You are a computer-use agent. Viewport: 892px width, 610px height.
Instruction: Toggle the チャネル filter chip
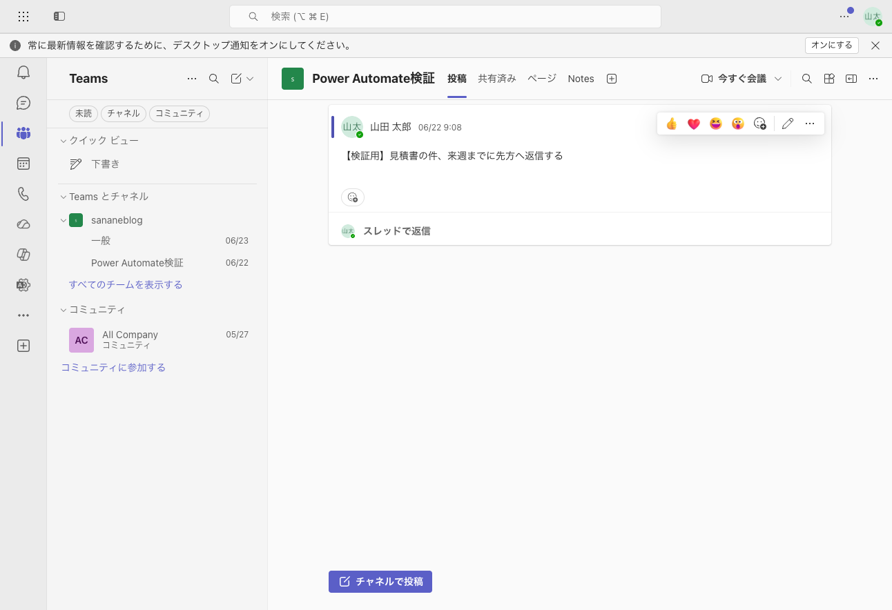[124, 114]
